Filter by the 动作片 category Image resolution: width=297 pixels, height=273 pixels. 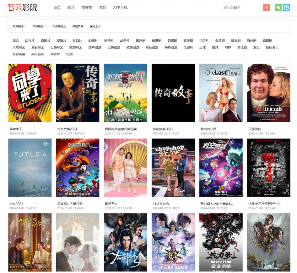[30, 41]
